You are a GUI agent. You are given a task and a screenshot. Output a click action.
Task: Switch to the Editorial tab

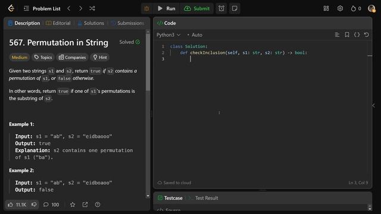58,23
